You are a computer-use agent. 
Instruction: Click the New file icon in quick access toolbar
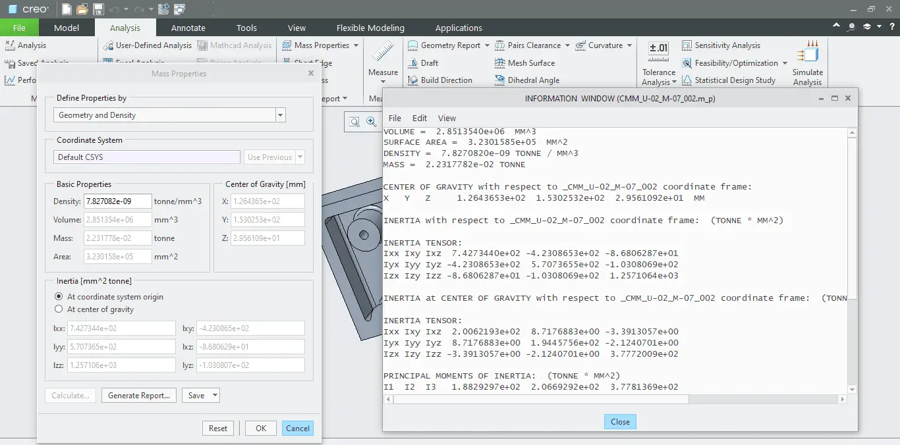[x=67, y=9]
